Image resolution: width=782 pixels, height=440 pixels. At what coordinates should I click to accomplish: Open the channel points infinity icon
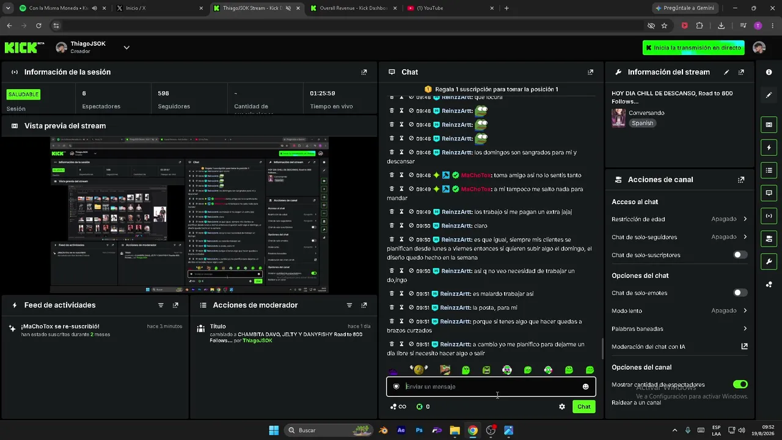point(398,406)
